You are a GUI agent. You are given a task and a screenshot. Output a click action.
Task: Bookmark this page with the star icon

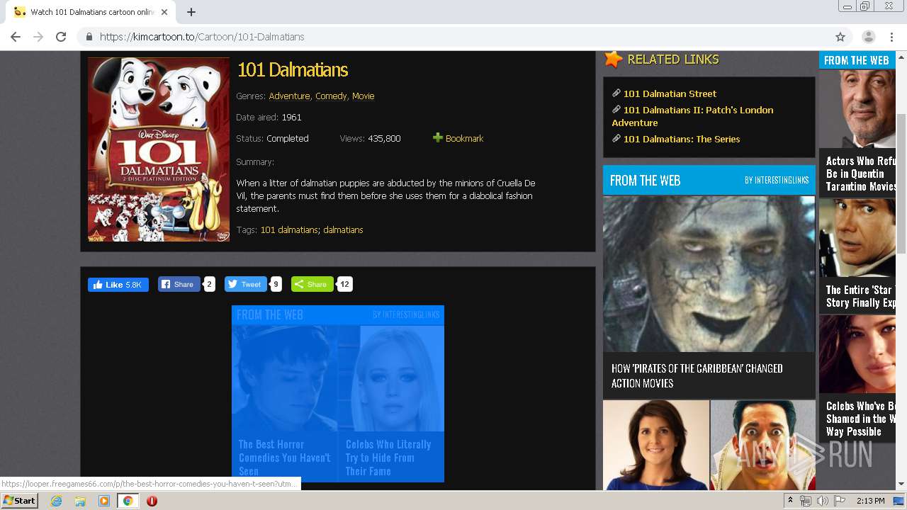(x=840, y=37)
